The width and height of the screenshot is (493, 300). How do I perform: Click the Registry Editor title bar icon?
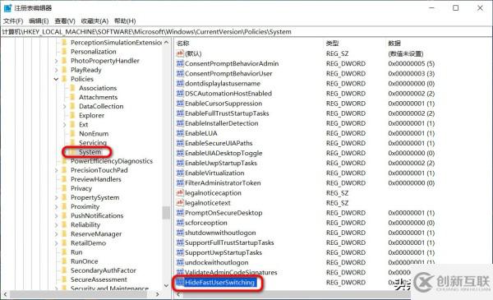point(7,8)
